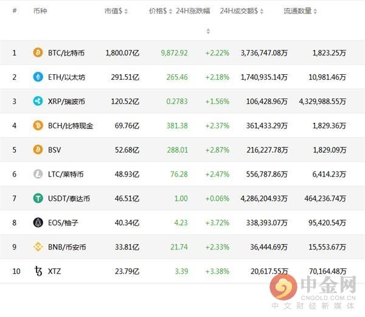
Task: Select USDT volume 4,286,204.93万
Action: [264, 198]
